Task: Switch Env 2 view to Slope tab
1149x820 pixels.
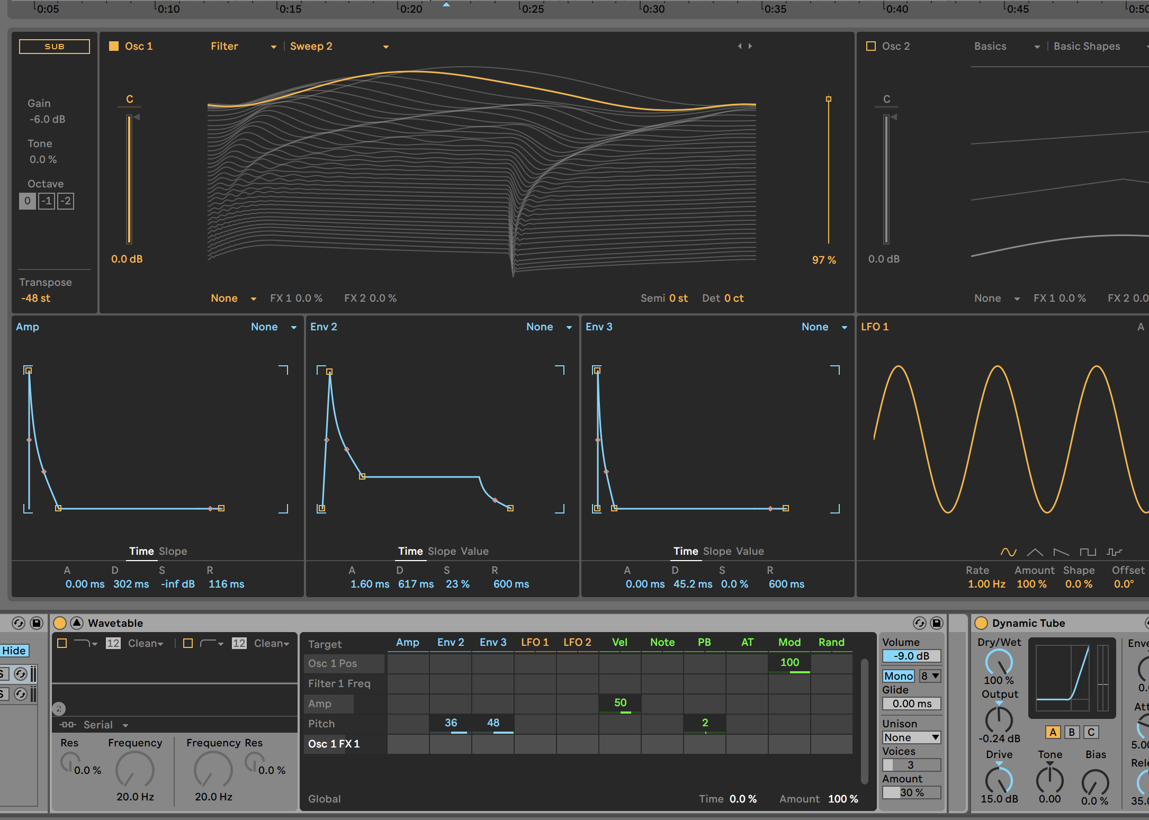Action: 442,551
